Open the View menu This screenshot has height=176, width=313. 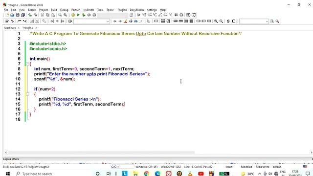click(22, 10)
